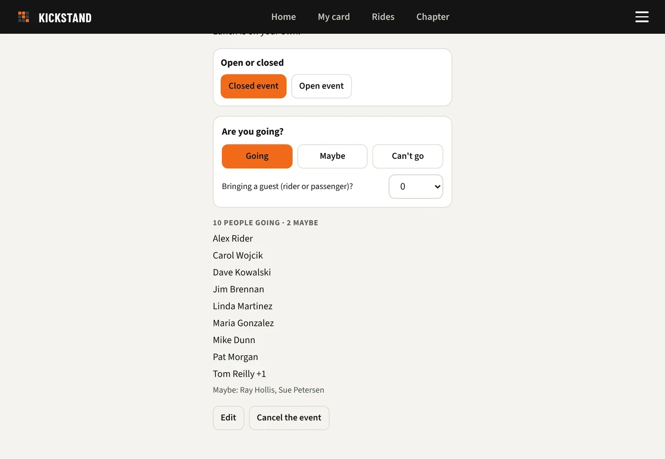
Task: Click the Are you going? heading
Action: point(253,132)
